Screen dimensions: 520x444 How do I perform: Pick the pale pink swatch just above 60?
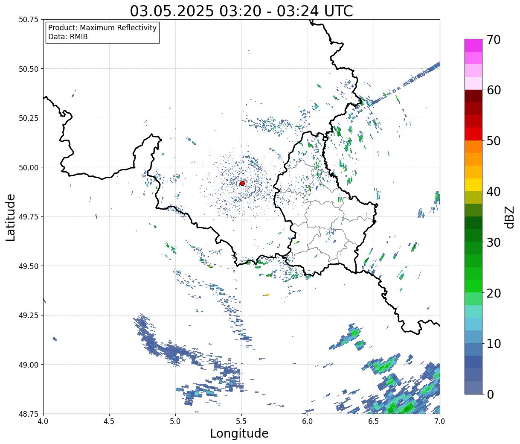474,83
